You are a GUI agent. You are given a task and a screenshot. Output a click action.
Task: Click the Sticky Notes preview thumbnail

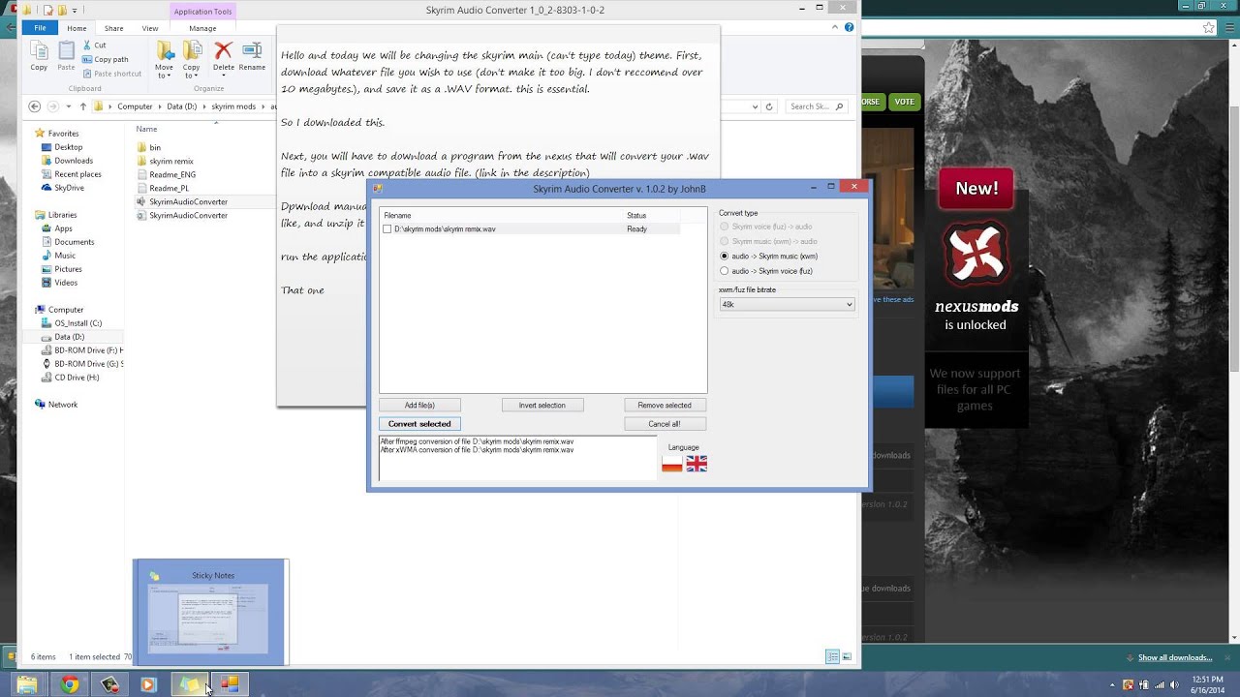point(210,612)
